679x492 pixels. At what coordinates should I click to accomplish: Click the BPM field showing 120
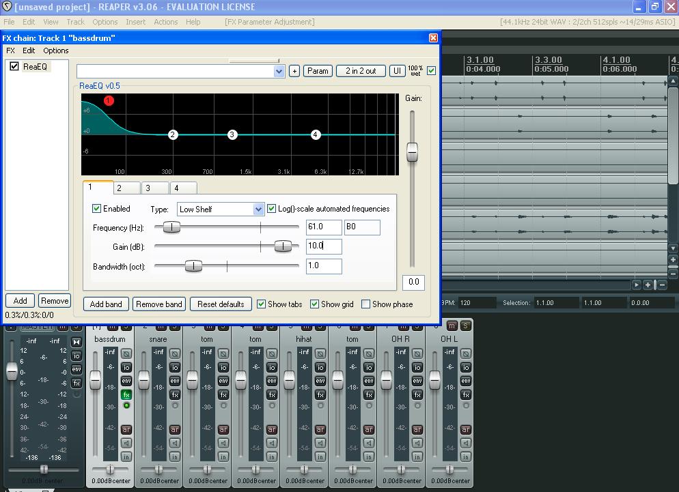477,303
